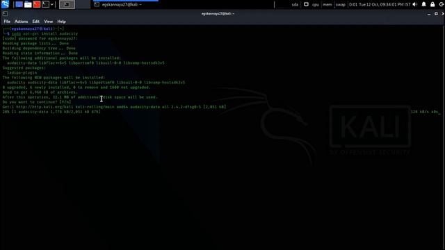
Task: Click the network monitor icon in panel
Action: 306,4
